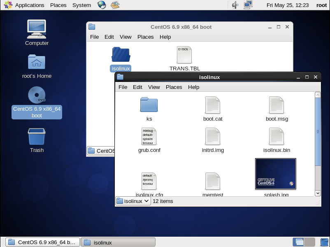Click the 12 items status text
The image size is (330, 247).
click(163, 201)
